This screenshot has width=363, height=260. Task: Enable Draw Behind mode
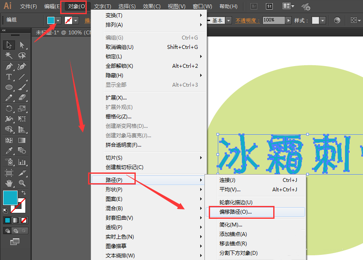click(15, 231)
